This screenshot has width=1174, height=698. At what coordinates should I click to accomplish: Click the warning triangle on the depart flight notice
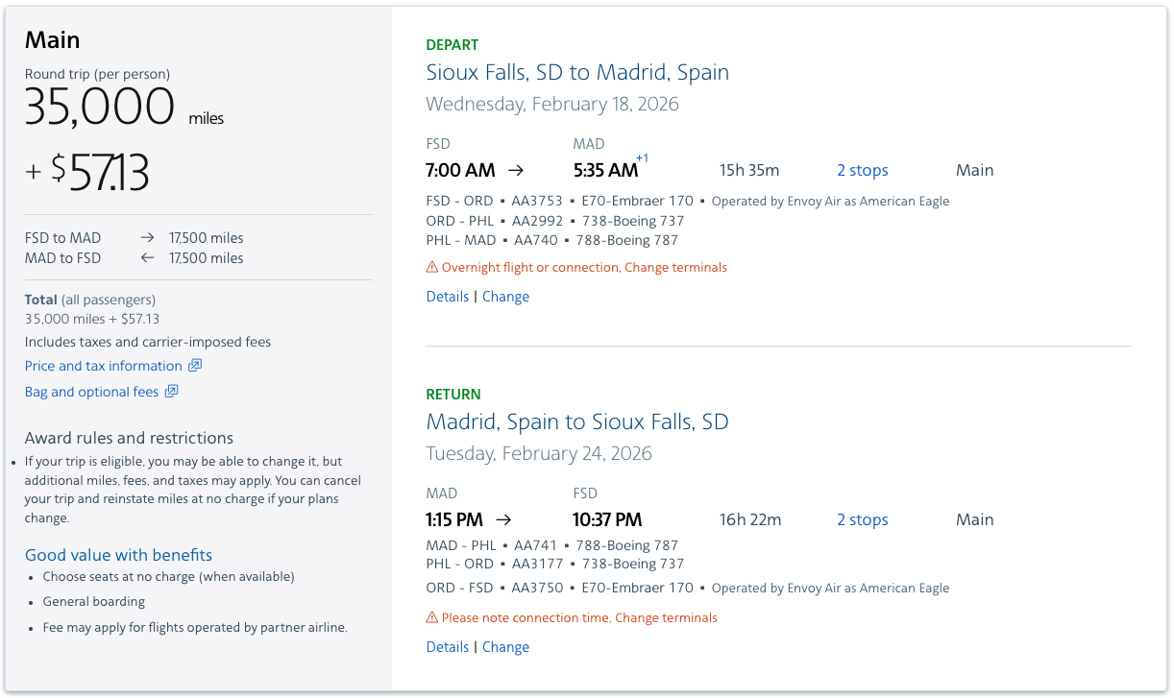429,266
